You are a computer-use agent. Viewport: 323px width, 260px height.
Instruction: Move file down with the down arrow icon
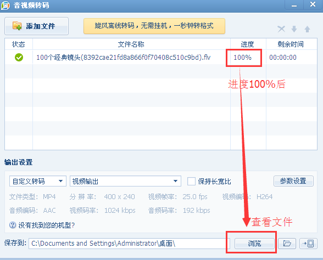pyautogui.click(x=294, y=29)
